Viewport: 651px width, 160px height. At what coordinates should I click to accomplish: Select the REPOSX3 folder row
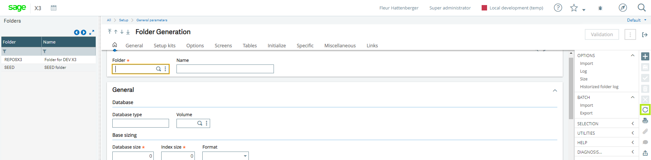(49, 59)
